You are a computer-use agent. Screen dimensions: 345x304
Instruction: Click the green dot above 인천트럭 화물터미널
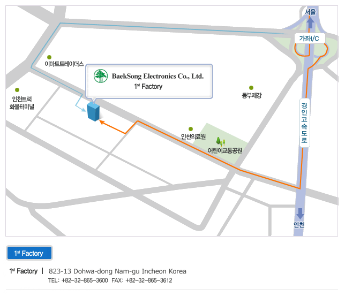pos(17,90)
